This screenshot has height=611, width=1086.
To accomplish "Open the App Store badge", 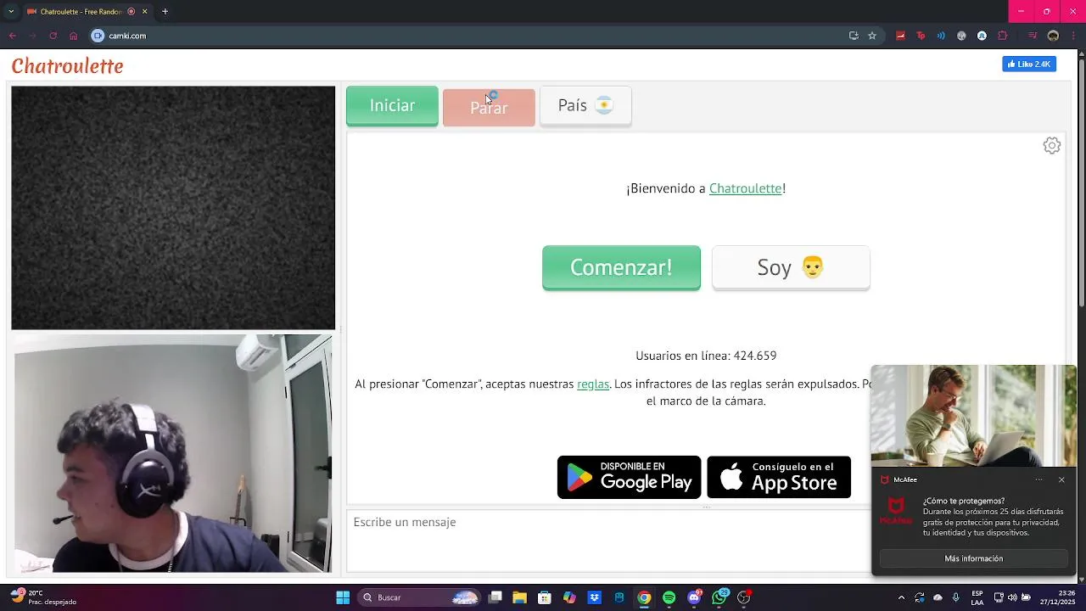I will [779, 477].
